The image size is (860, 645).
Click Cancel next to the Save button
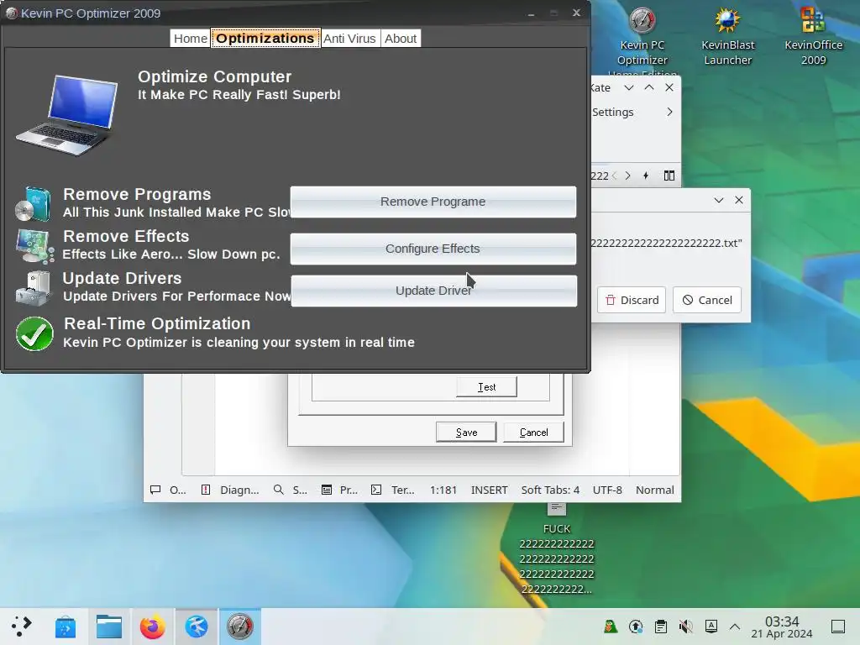point(533,433)
